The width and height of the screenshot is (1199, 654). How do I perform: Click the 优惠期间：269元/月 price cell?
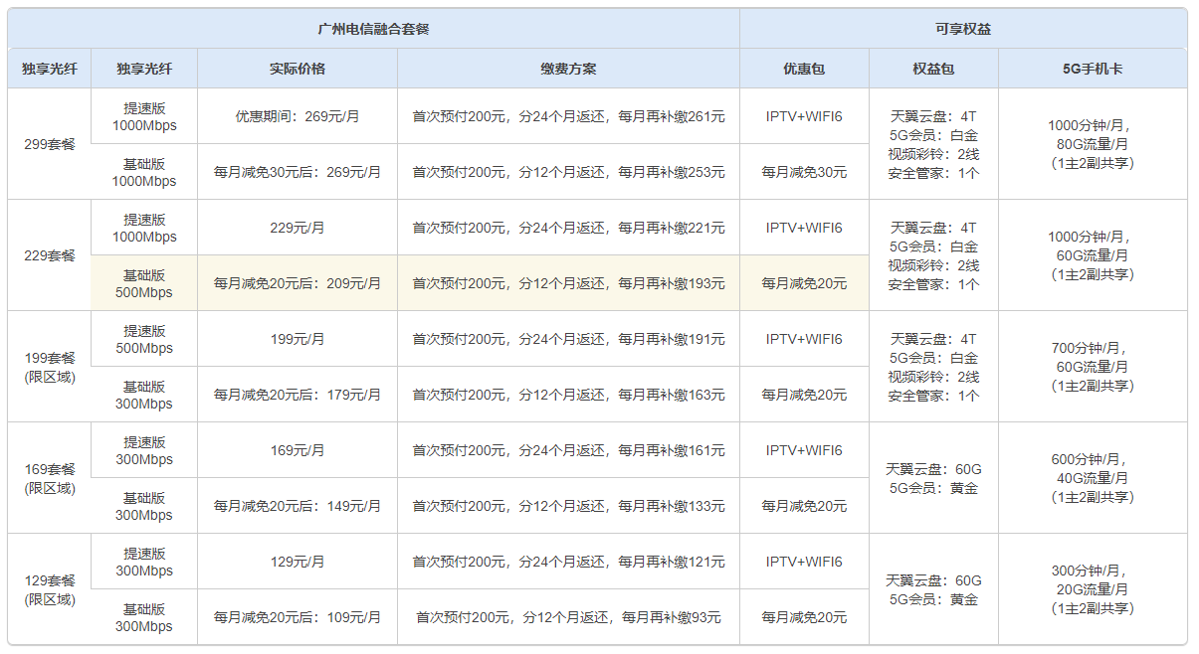pos(298,116)
